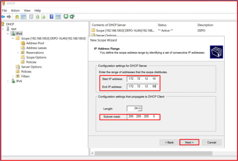Click the Server Options icon in tree
Viewport: 238px width, 161px height.
click(x=18, y=67)
